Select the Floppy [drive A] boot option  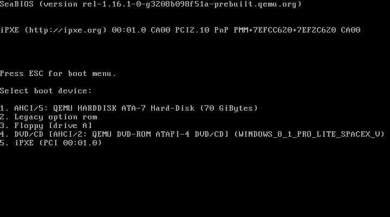[x=46, y=125]
